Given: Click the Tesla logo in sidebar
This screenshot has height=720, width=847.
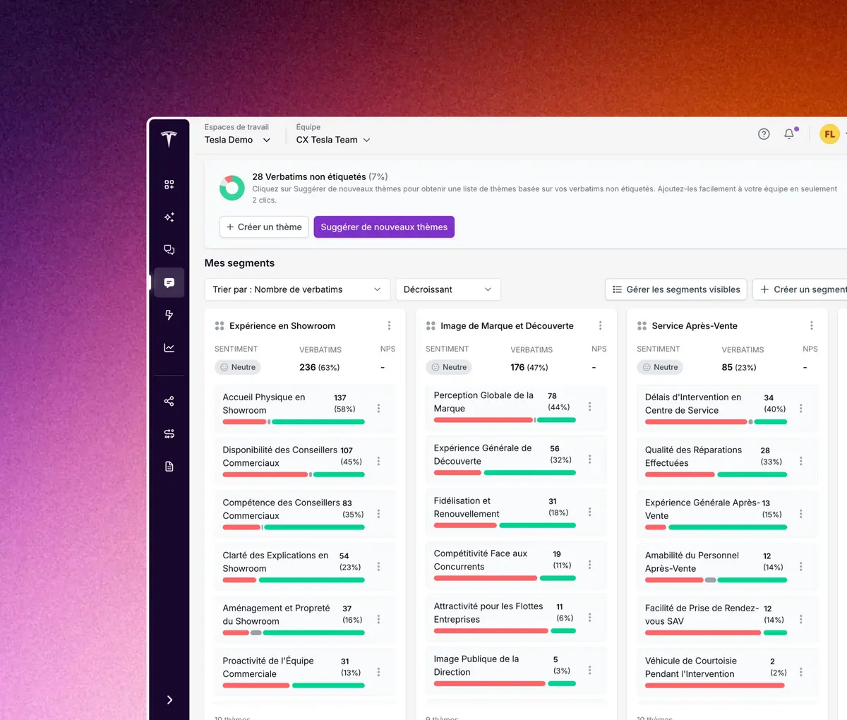Looking at the screenshot, I should point(169,138).
